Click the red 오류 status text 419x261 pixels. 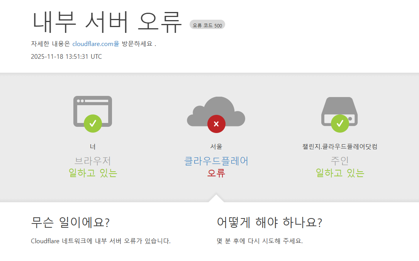click(216, 173)
